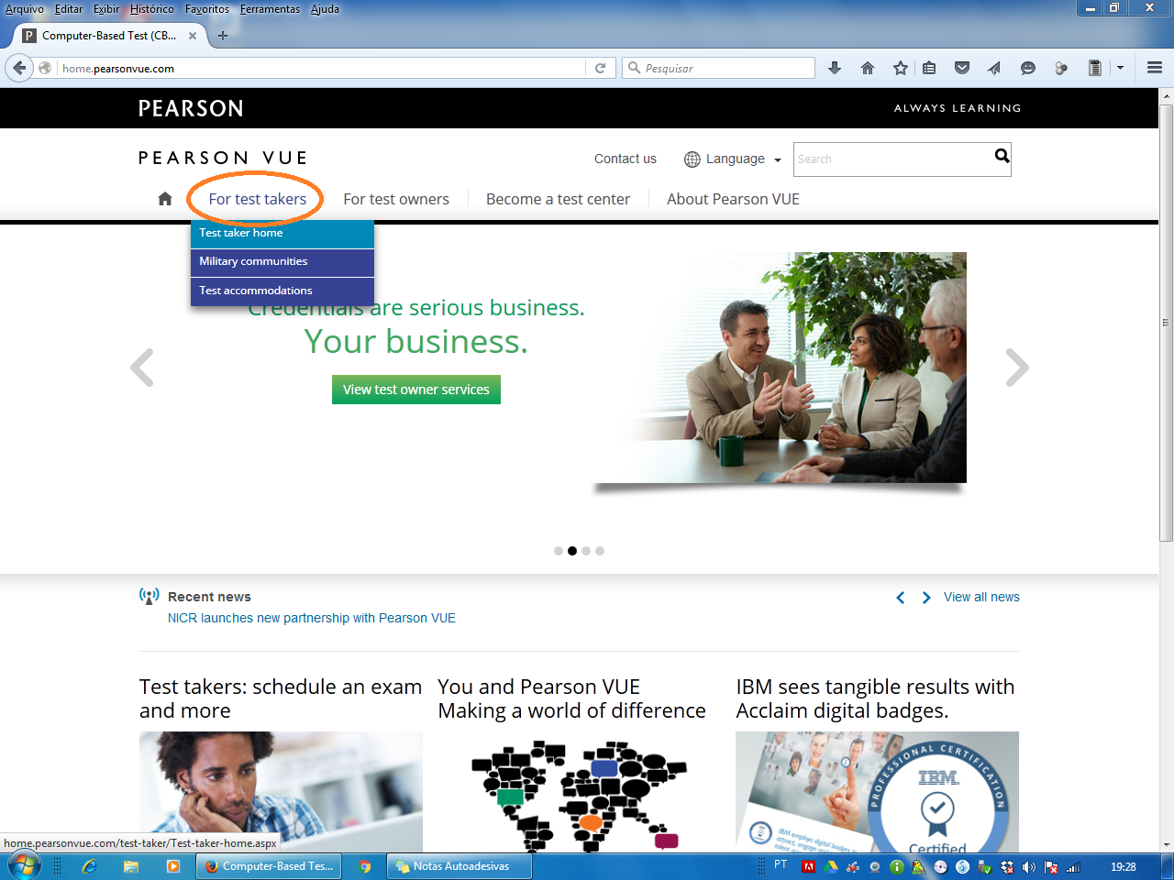
Task: Open Action Center flag tray icon
Action: (x=1051, y=867)
